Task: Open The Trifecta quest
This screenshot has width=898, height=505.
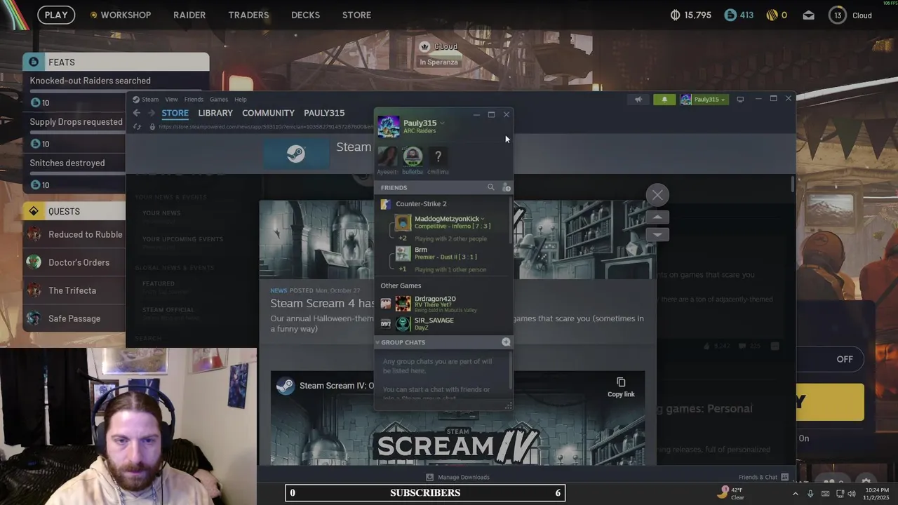Action: (74, 290)
